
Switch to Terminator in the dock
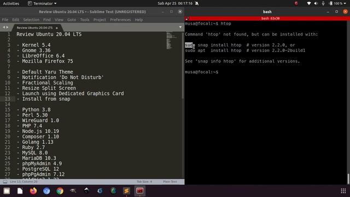140,191
